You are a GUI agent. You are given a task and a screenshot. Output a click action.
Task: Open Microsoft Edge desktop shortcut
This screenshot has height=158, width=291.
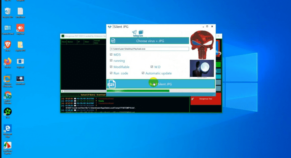[7, 129]
